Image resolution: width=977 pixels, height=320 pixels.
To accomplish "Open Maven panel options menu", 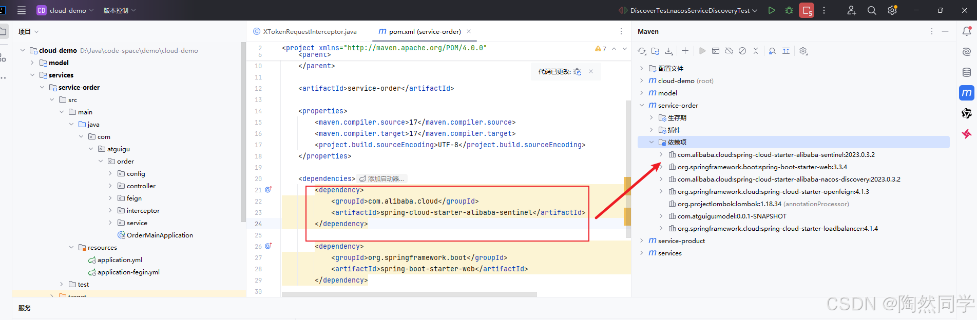I will [932, 31].
